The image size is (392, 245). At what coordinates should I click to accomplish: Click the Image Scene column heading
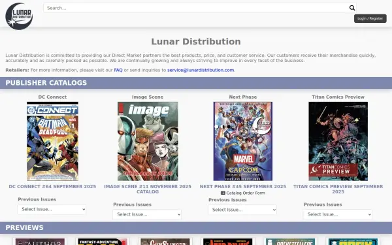tap(148, 97)
